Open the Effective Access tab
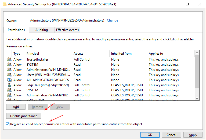This screenshot has width=206, height=140. [x=67, y=30]
